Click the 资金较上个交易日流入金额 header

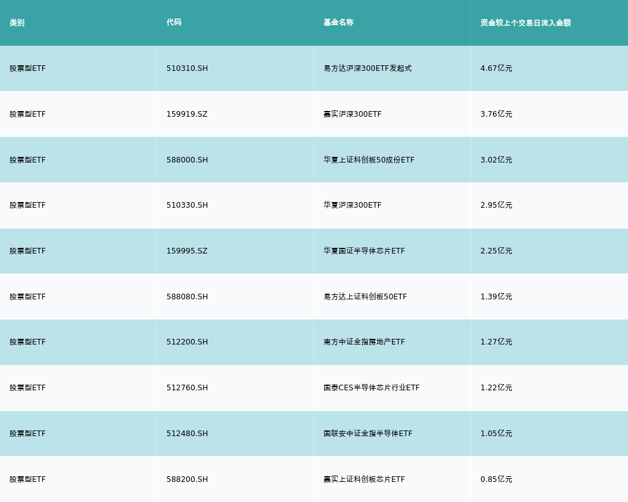click(x=526, y=23)
